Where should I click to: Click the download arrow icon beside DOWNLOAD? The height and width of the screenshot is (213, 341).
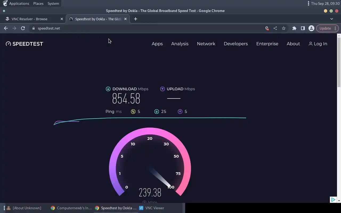108,89
